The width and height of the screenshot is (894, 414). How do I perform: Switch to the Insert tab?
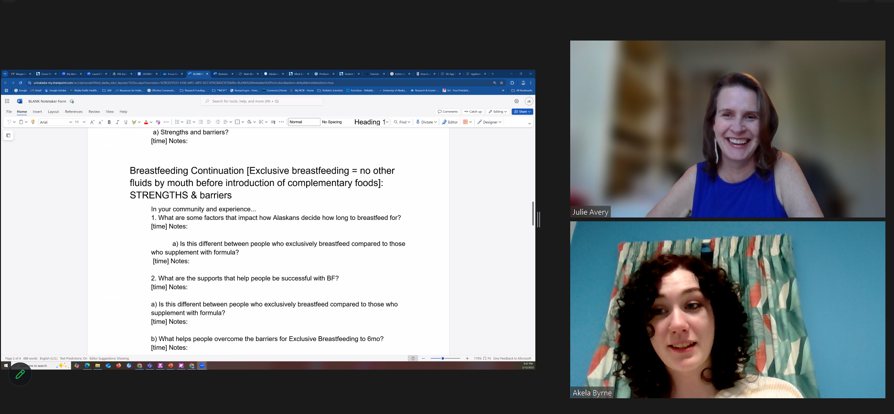37,112
